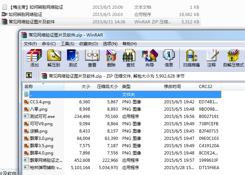The width and height of the screenshot is (245, 175).
Task: Click icon of 【梅主席】如何辨别网络验证 text document
Action: pos(5,7)
